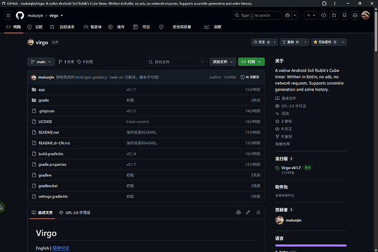The height and width of the screenshot is (252, 378).
Task: Open the Virgo v0.1.7 release link
Action: point(291,167)
